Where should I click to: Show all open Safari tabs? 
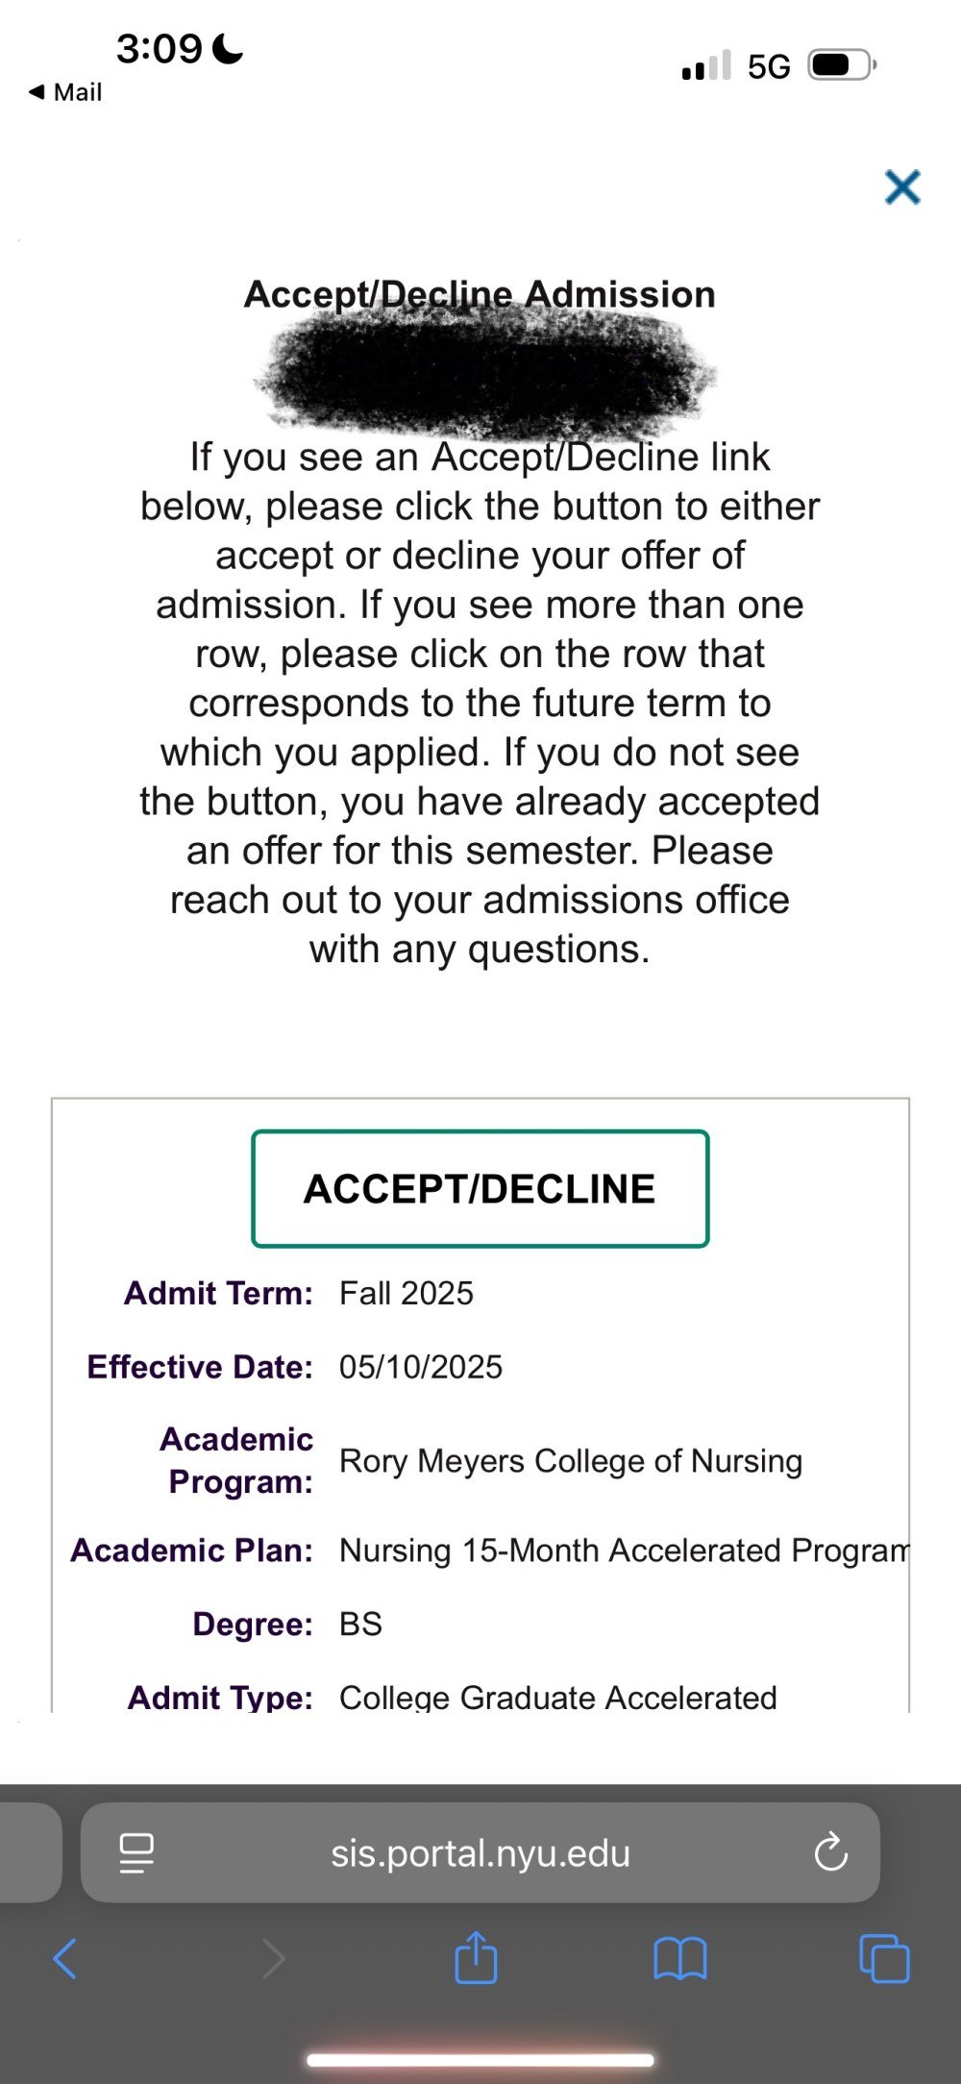click(x=884, y=1958)
